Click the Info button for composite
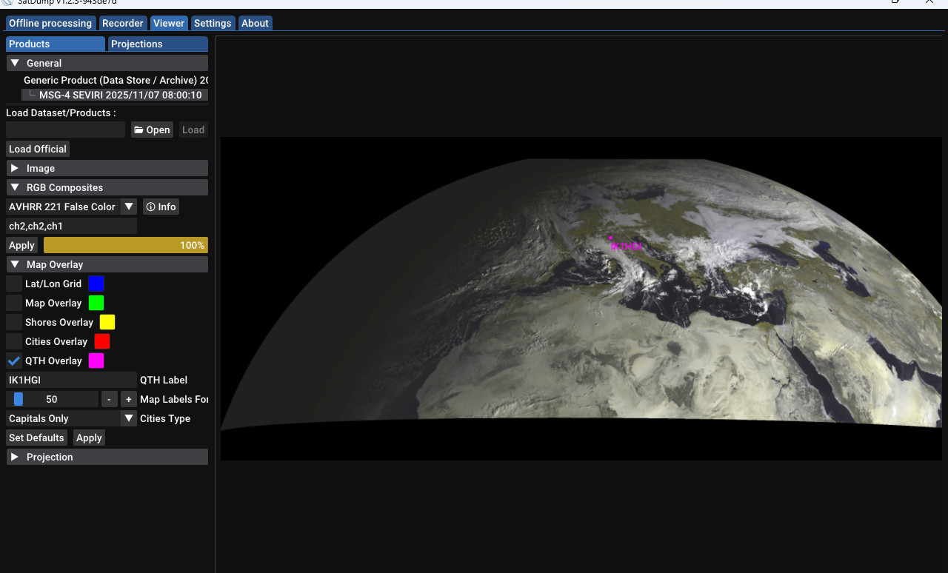The image size is (948, 573). [161, 207]
